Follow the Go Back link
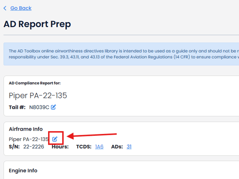The width and height of the screenshot is (239, 179). pyautogui.click(x=21, y=8)
